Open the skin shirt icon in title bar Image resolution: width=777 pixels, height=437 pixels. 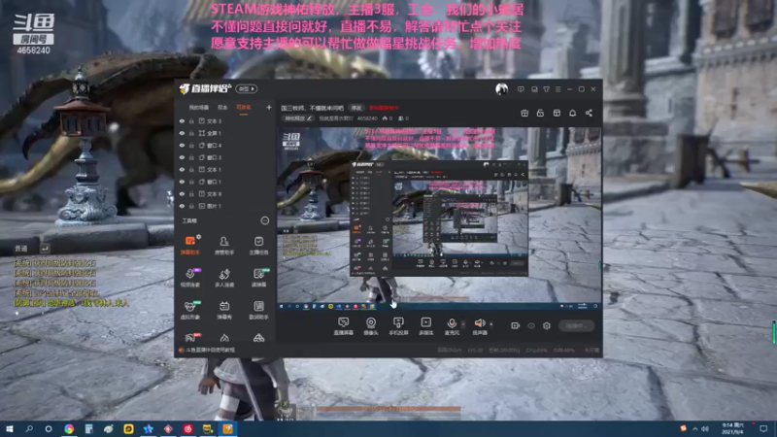(546, 89)
